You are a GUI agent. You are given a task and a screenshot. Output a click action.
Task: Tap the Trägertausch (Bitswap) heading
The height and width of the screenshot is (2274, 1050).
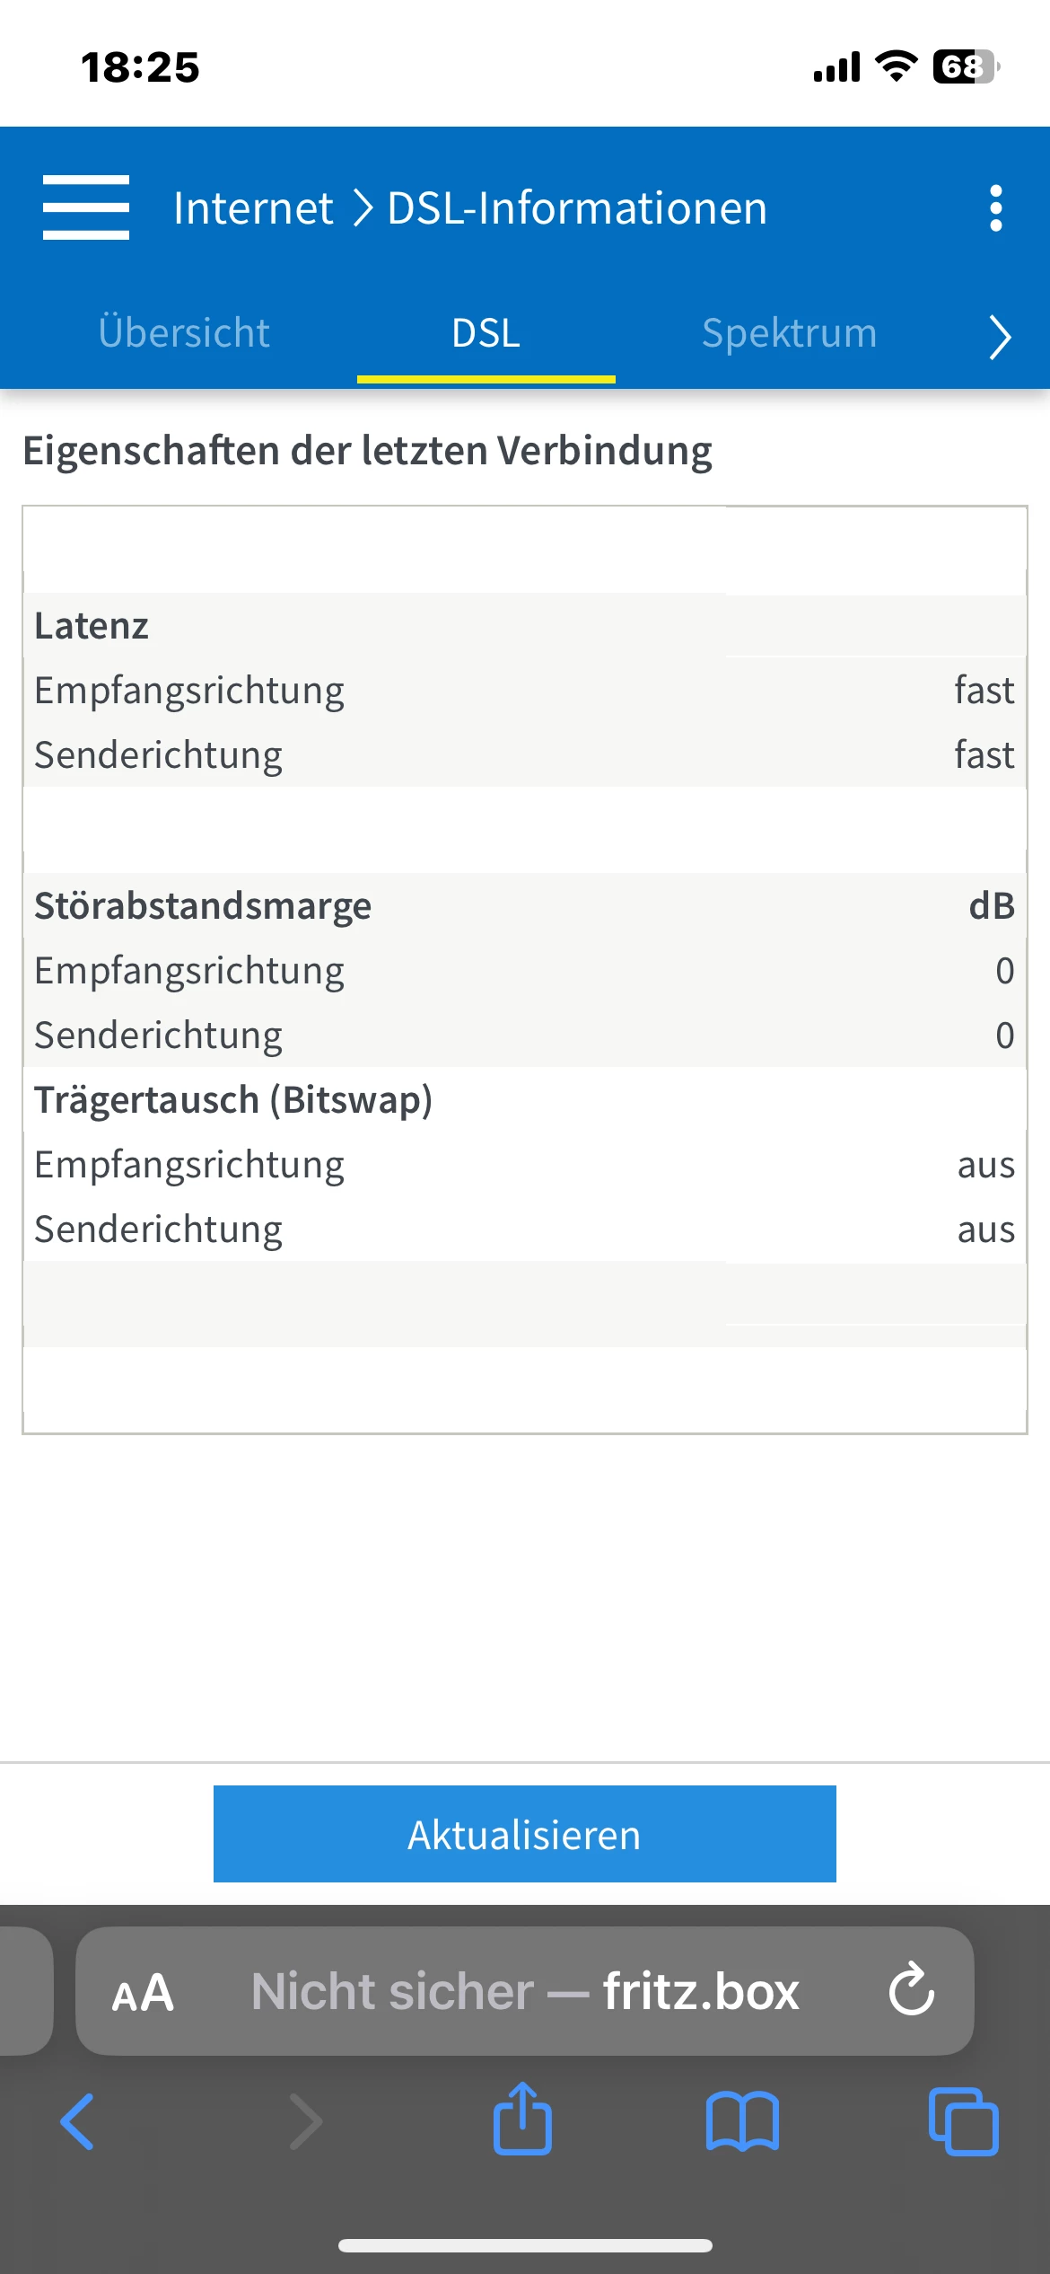[233, 1099]
